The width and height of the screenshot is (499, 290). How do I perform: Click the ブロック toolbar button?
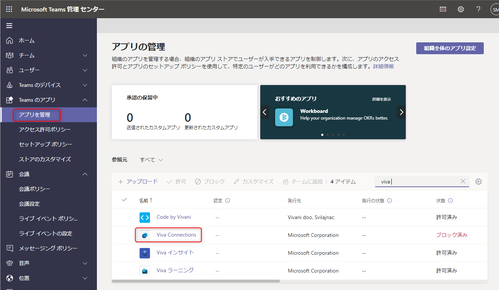coord(210,182)
